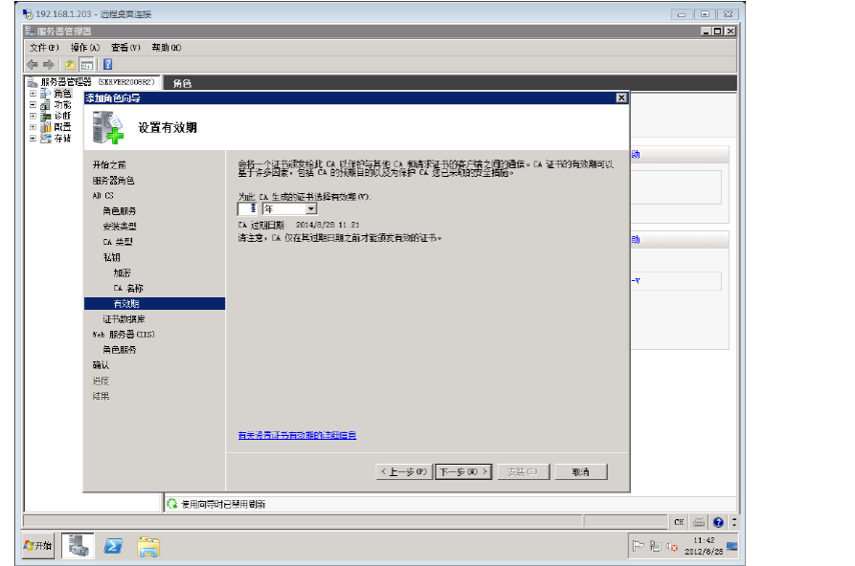Open Windows Explorer folder icon in taskbar

[x=148, y=546]
